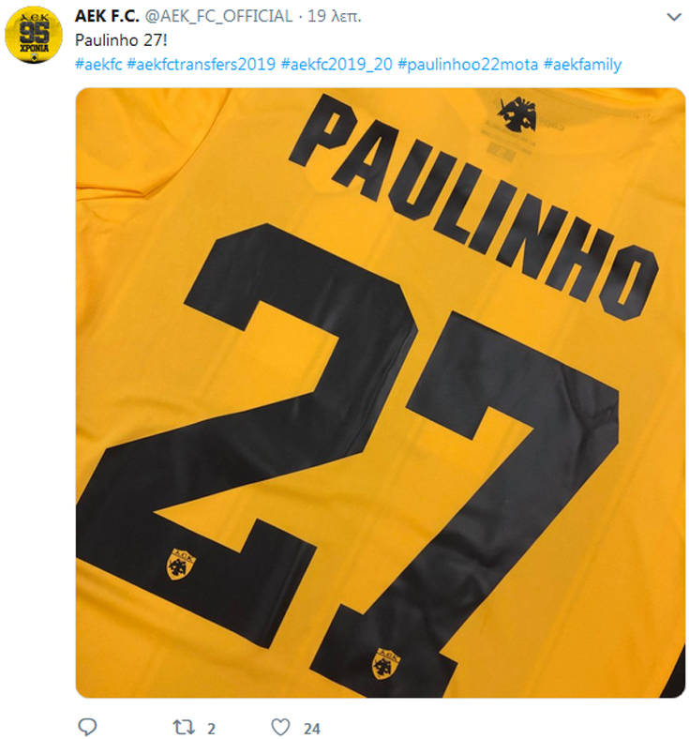Click the AEK crest on number 2
Image resolution: width=689 pixels, height=739 pixels.
(x=181, y=564)
